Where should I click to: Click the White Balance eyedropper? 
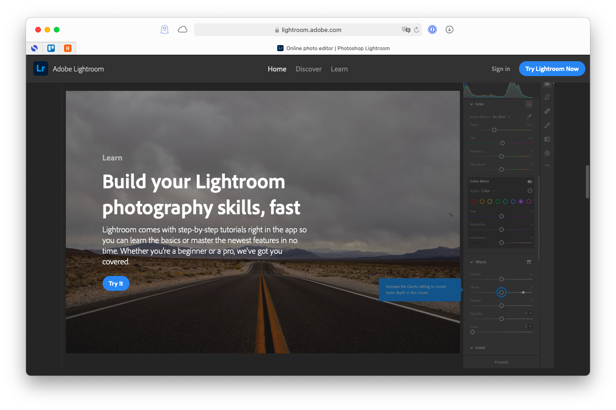click(x=529, y=116)
